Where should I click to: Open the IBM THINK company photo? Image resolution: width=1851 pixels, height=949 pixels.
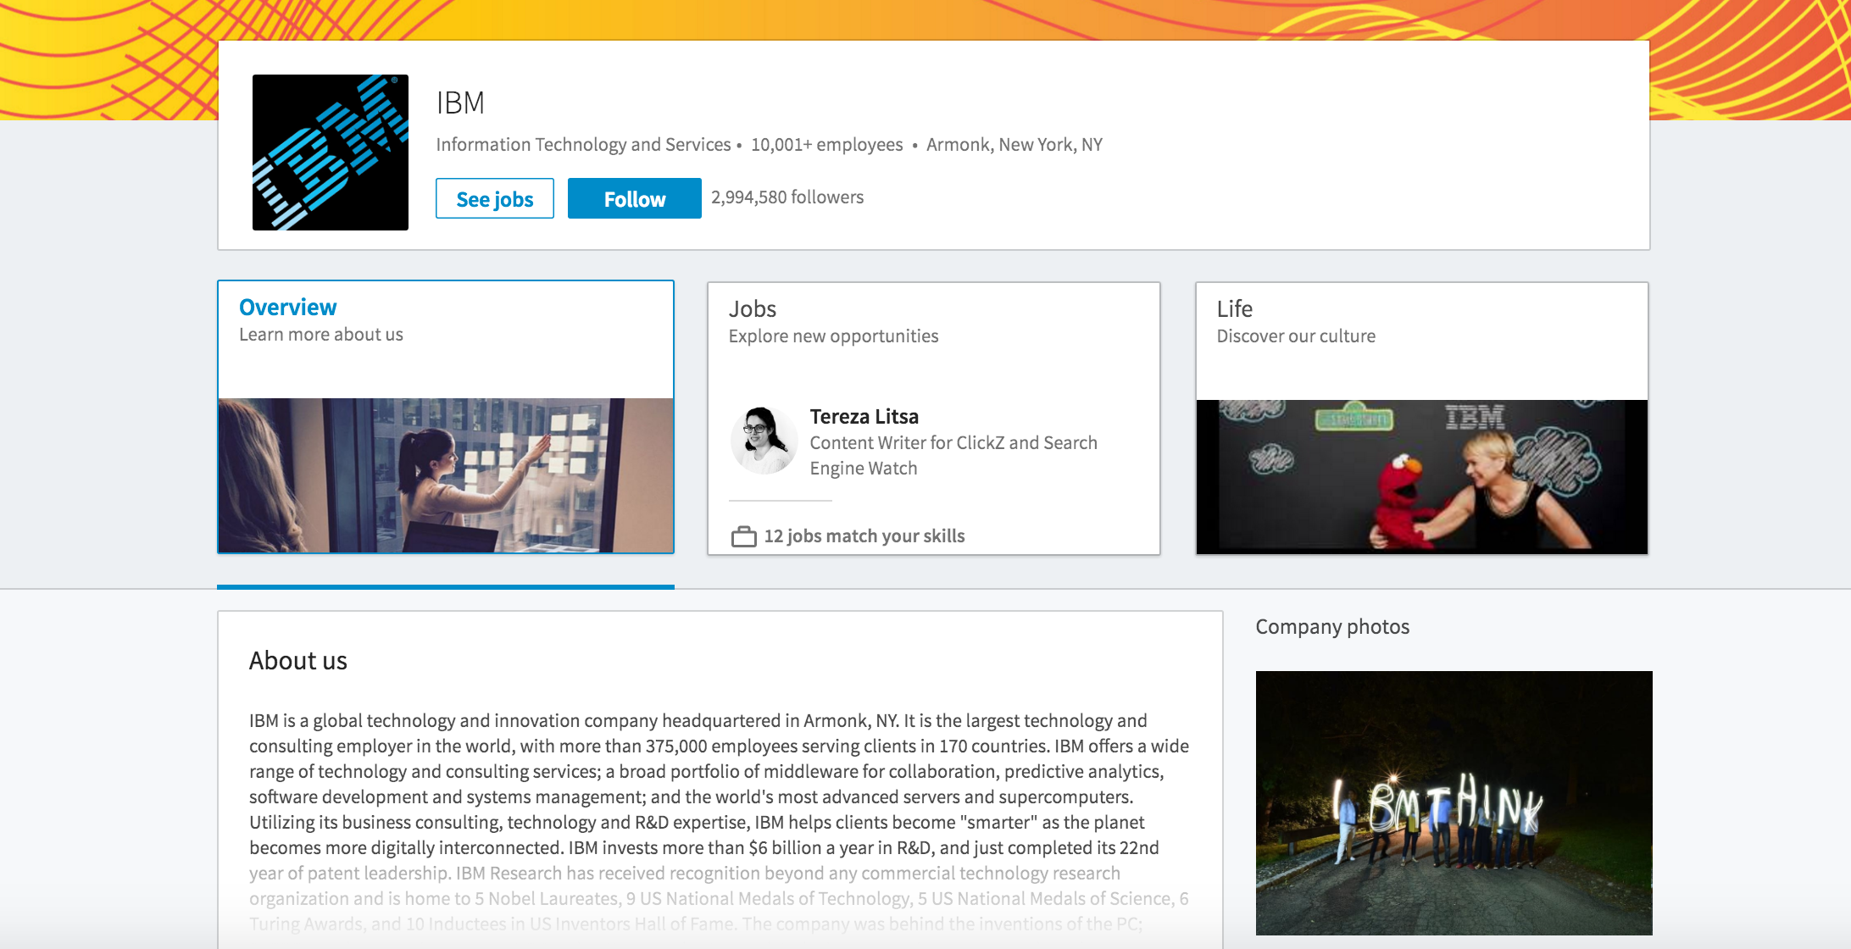tap(1454, 802)
